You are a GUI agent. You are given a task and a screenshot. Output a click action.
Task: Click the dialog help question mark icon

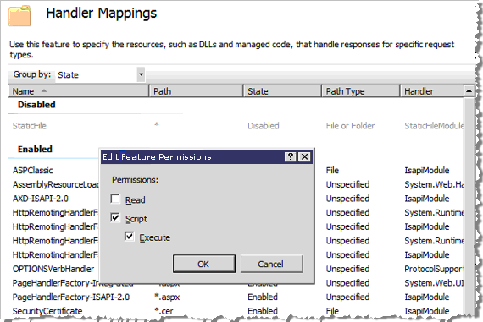pyautogui.click(x=290, y=156)
